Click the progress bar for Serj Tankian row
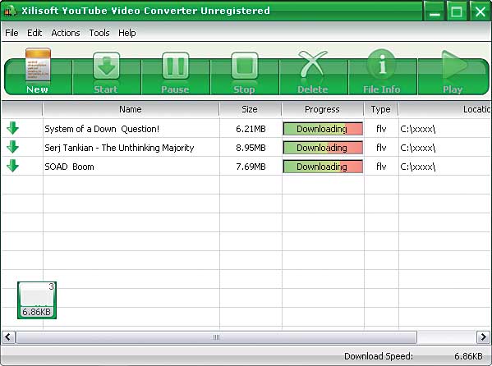 tap(323, 148)
